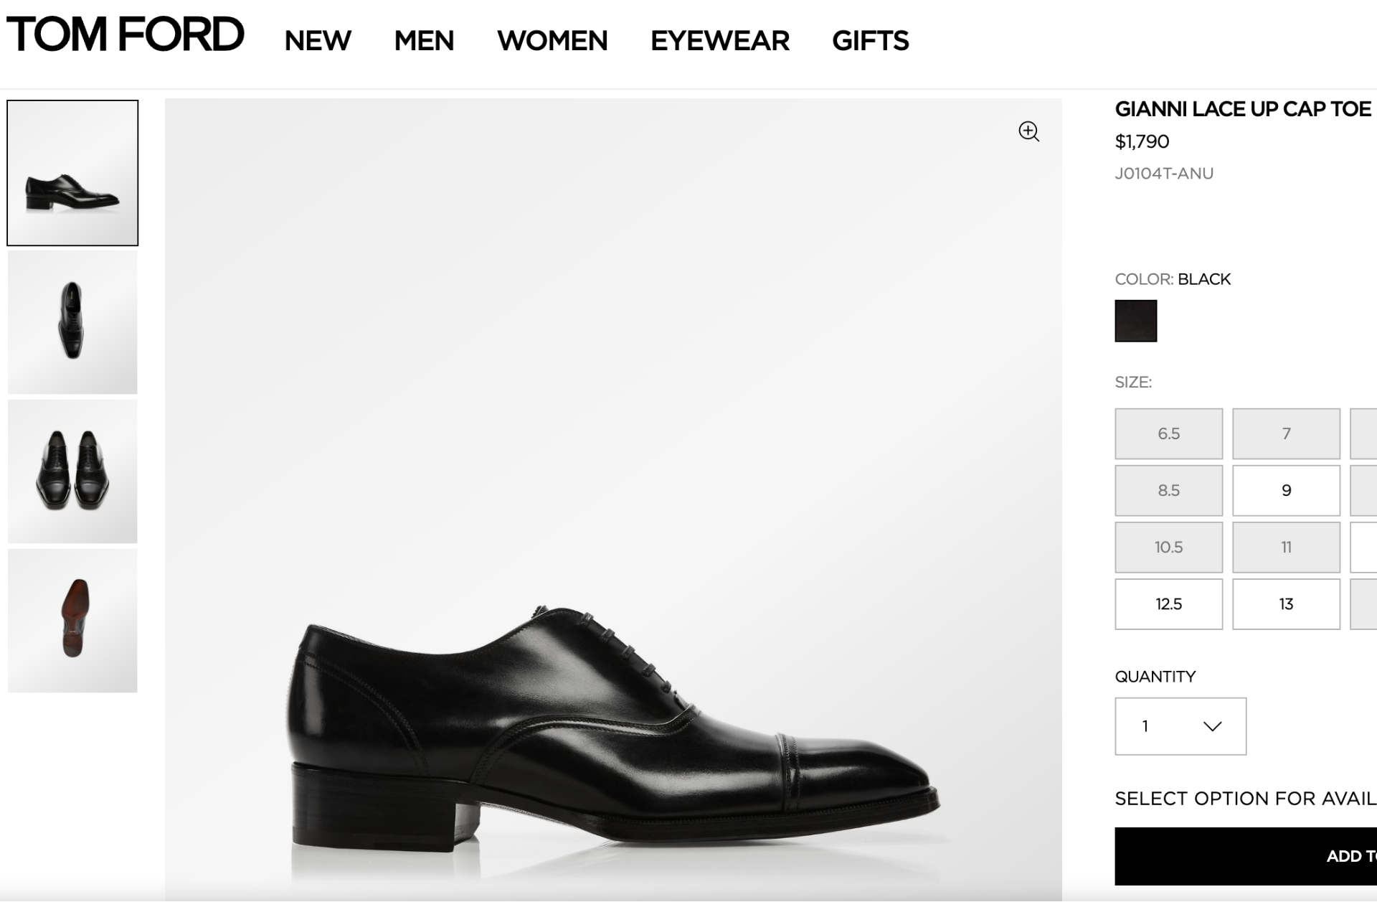Open the EYEWEAR section

click(x=720, y=41)
